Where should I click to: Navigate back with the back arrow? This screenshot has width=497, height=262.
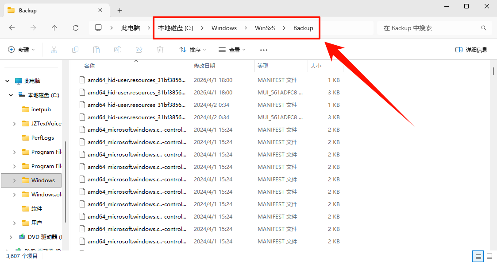(12, 27)
